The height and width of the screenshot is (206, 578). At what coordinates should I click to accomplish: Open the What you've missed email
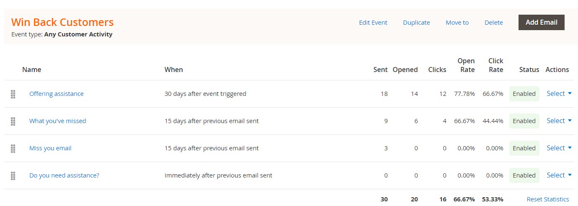[57, 121]
